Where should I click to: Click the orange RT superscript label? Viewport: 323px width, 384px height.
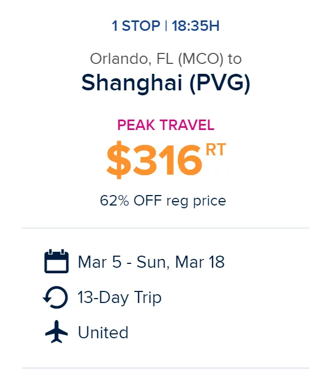click(x=215, y=149)
